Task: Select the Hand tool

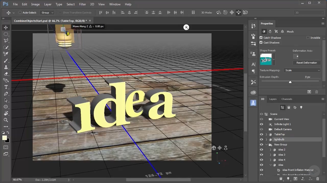Action: [6, 113]
